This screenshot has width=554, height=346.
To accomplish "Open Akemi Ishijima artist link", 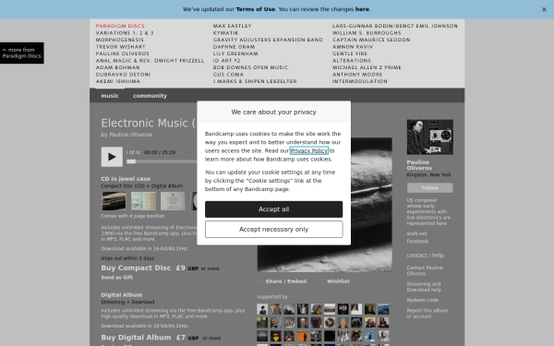I will (117, 81).
